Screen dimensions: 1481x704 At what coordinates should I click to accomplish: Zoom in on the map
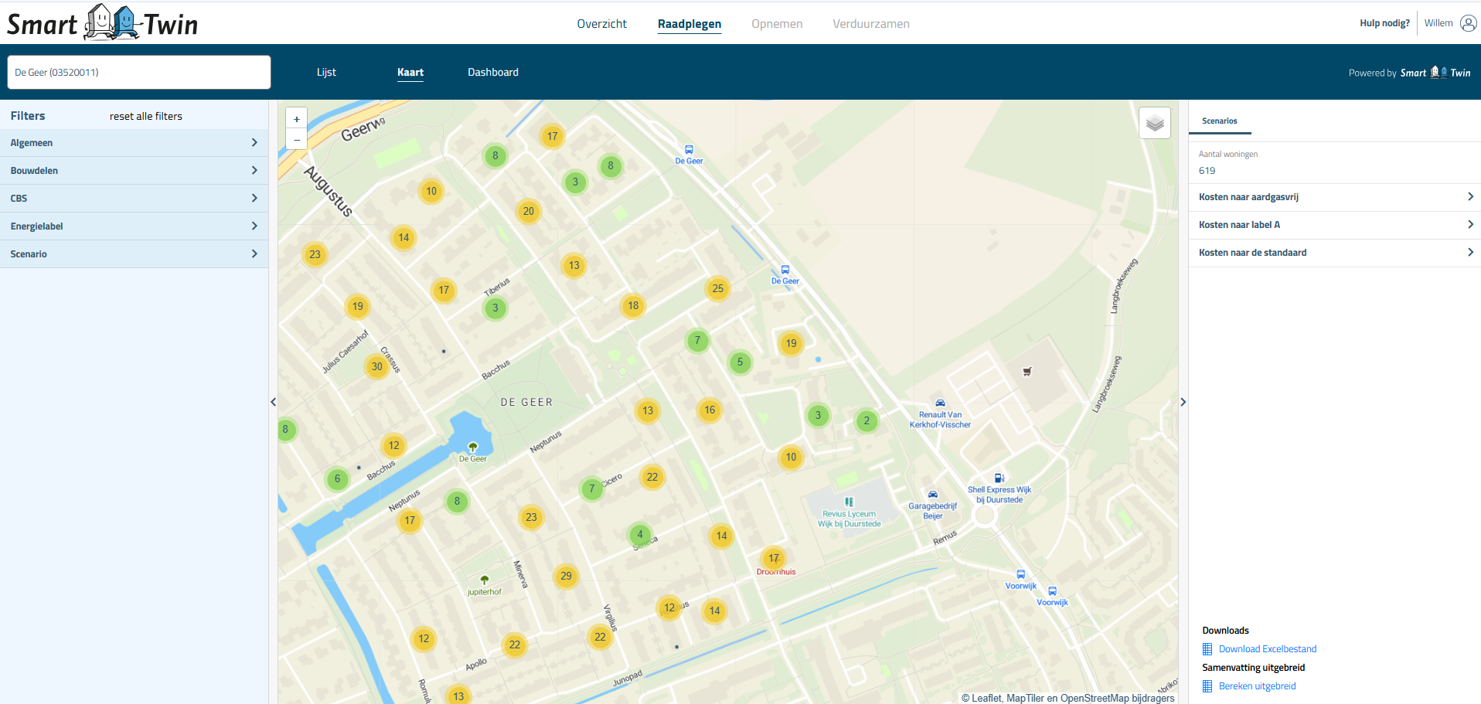[x=297, y=119]
